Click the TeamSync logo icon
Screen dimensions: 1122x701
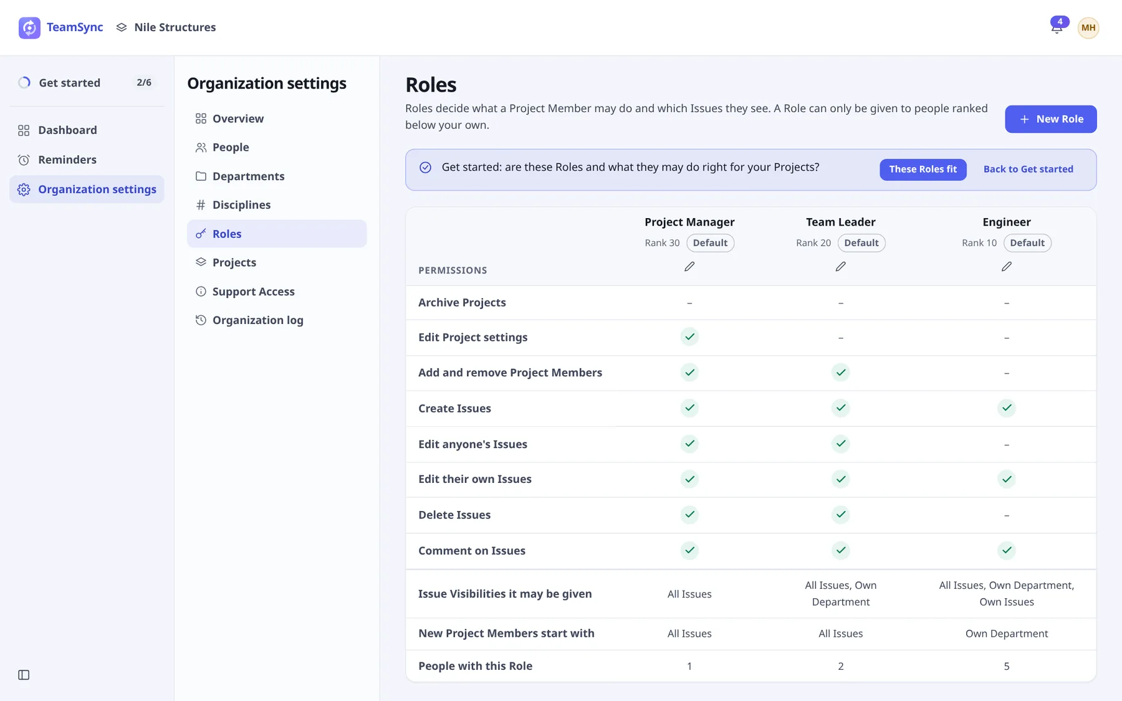(x=29, y=27)
